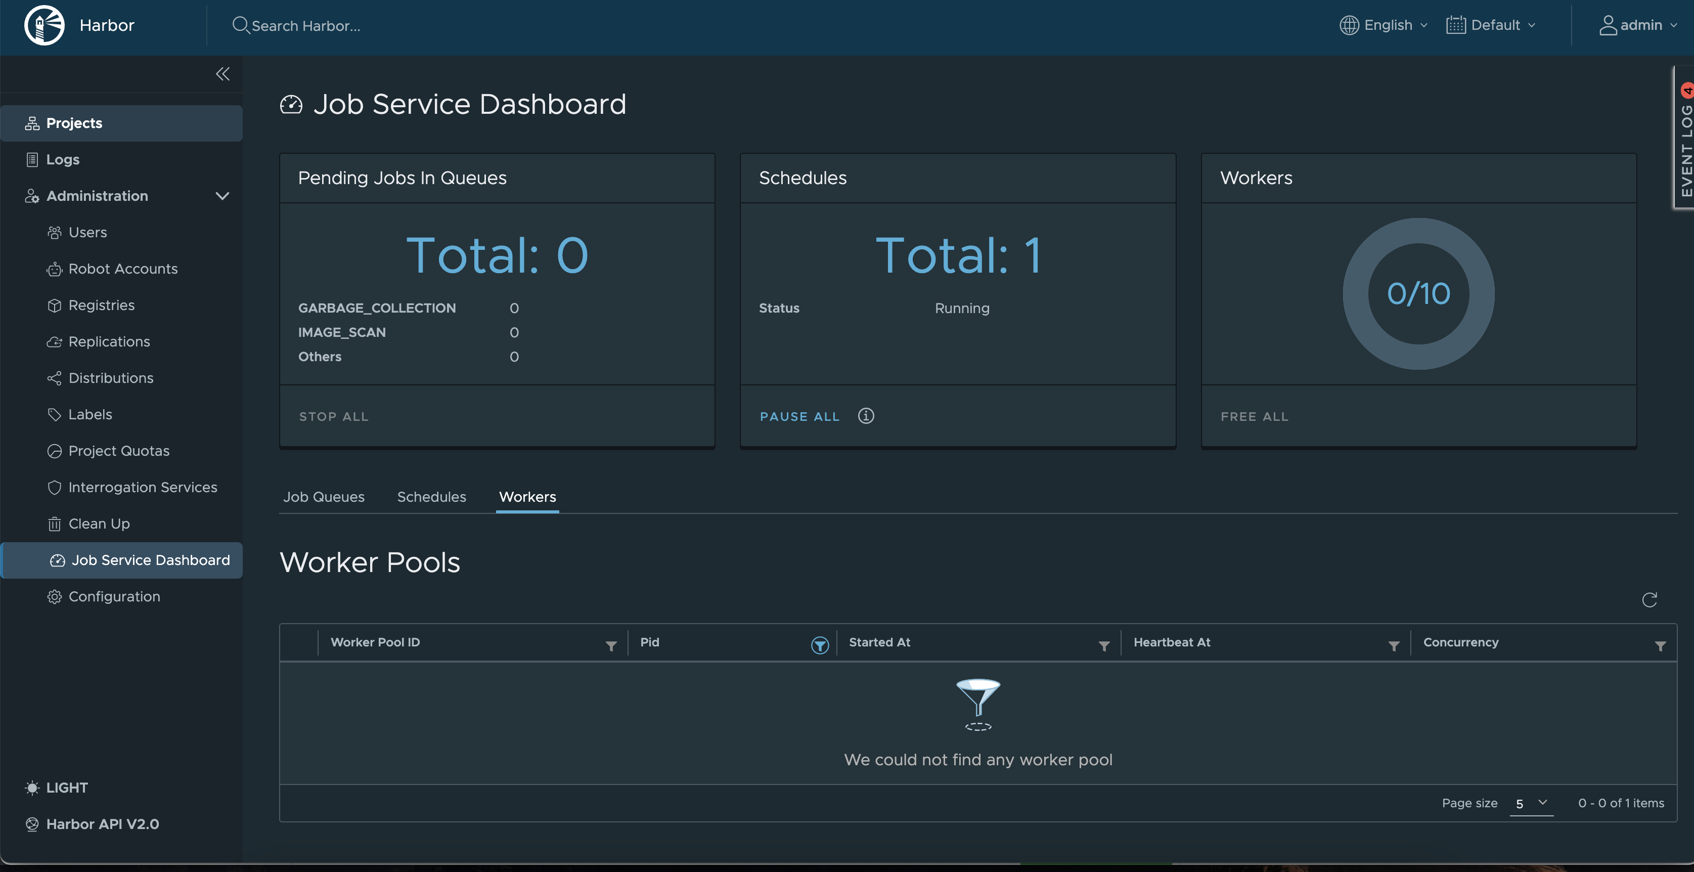The height and width of the screenshot is (872, 1694).
Task: Click the FREE ALL button
Action: click(1254, 416)
